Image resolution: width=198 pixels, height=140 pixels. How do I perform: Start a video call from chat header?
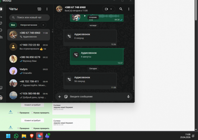107,9
